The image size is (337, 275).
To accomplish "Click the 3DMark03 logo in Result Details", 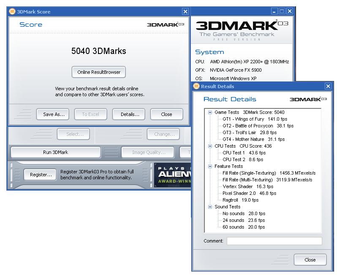I will tap(308, 99).
